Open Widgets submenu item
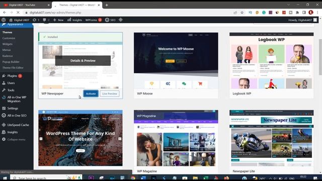The width and height of the screenshot is (322, 181). coord(8,44)
